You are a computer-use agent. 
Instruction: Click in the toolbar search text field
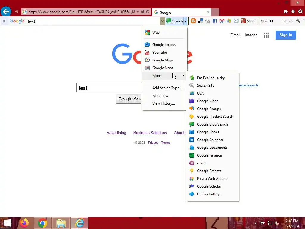point(93,21)
